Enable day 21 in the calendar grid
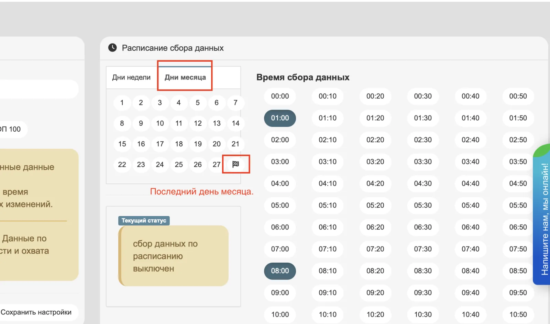Viewport: 550px width, 324px height. point(235,144)
